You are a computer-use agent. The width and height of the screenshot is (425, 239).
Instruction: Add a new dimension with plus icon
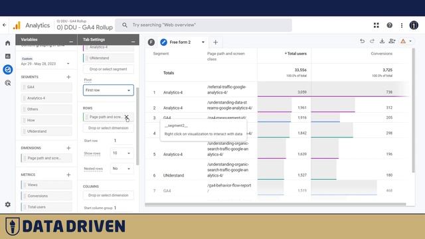pos(68,148)
